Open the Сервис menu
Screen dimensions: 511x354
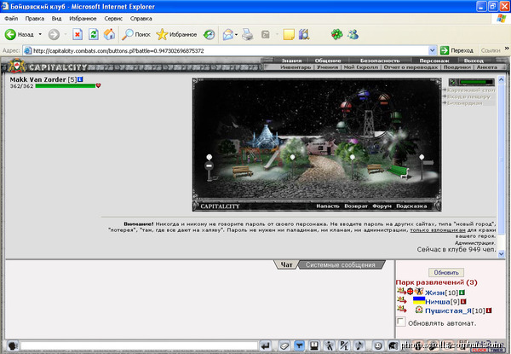click(113, 19)
